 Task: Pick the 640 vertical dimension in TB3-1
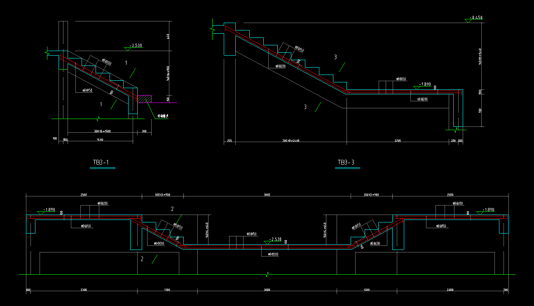tap(168, 36)
